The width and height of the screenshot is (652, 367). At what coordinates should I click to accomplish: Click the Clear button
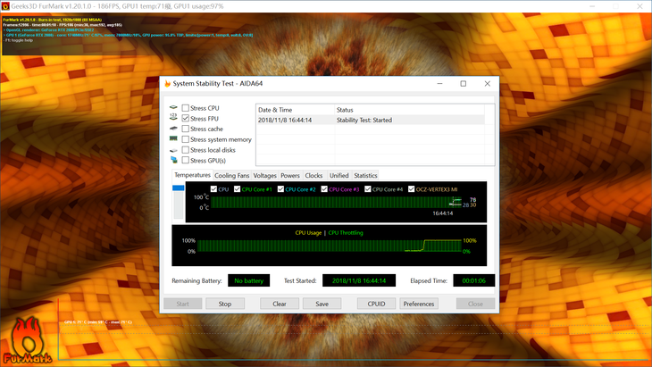click(280, 304)
